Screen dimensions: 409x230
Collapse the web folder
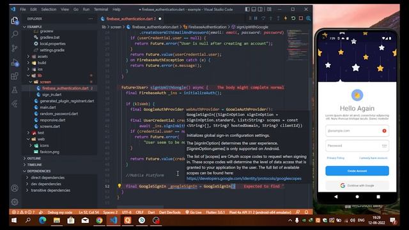pyautogui.click(x=41, y=139)
